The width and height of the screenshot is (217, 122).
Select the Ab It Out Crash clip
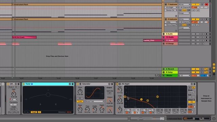(x=24, y=37)
